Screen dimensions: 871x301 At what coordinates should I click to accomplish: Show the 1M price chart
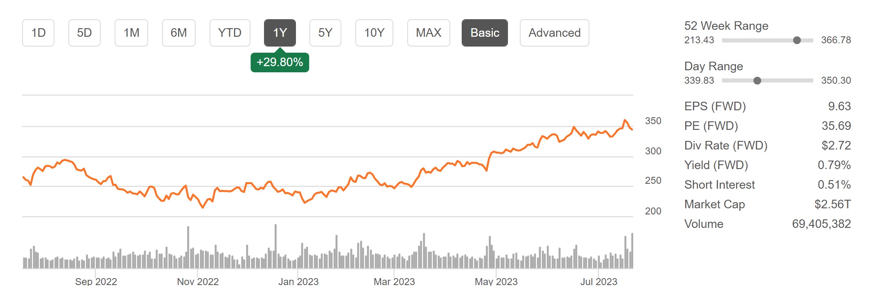click(x=131, y=33)
